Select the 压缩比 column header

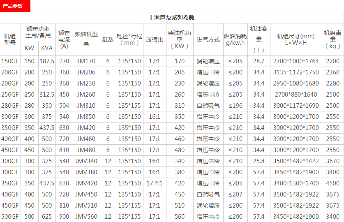click(x=155, y=39)
